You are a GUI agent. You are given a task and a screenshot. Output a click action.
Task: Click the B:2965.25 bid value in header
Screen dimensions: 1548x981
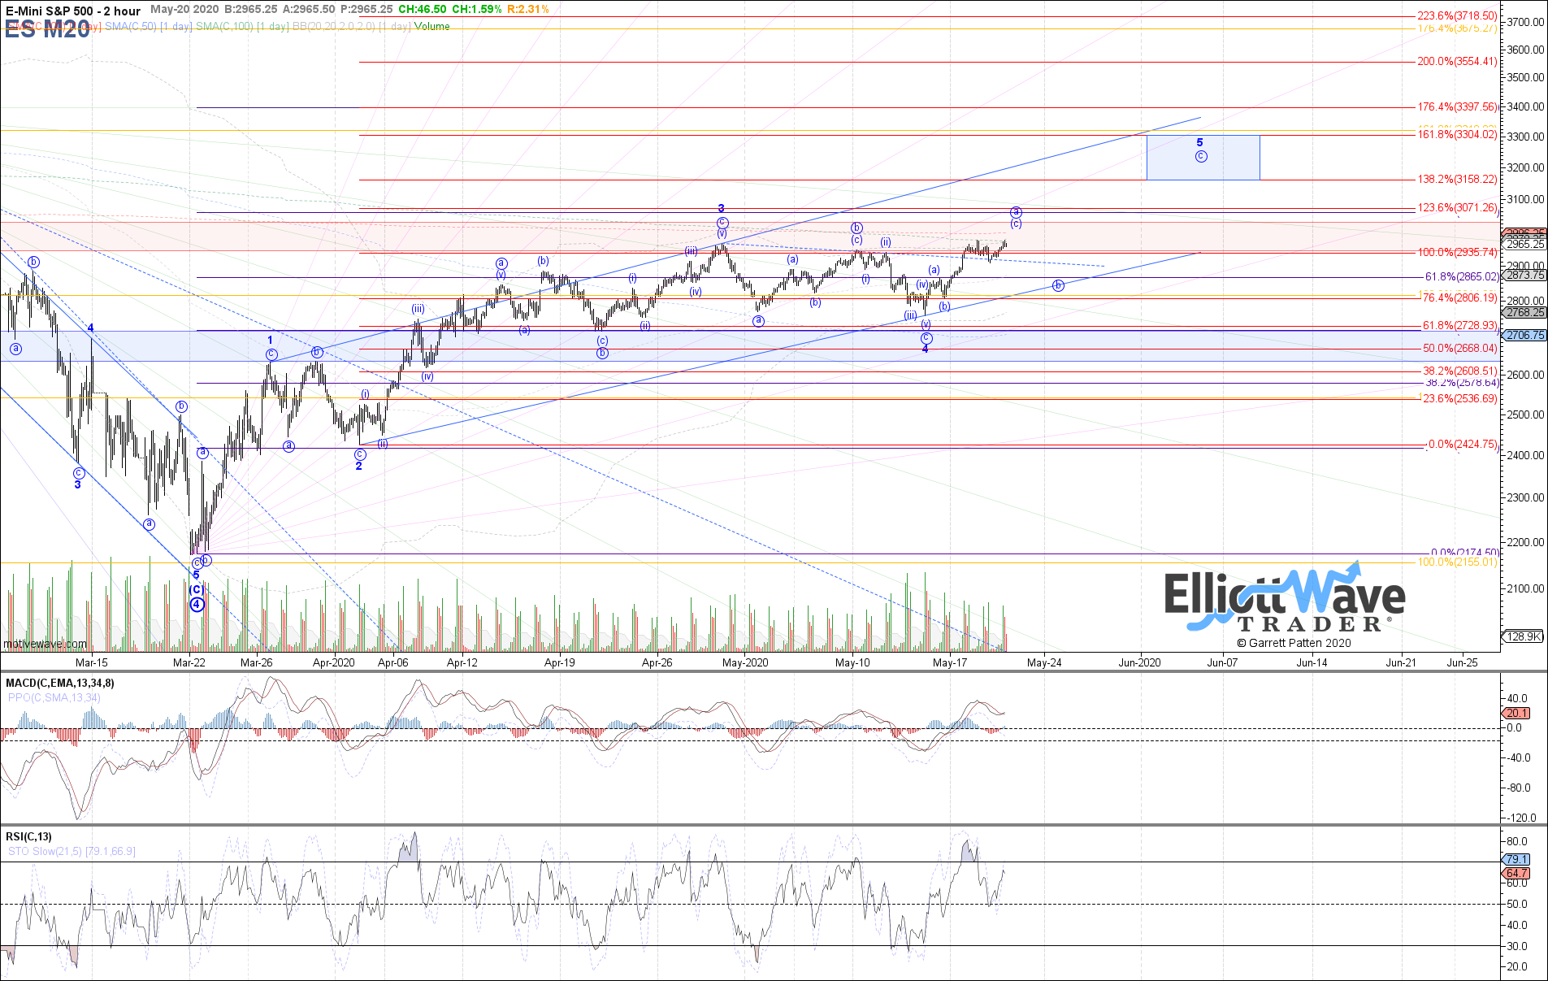tap(251, 9)
